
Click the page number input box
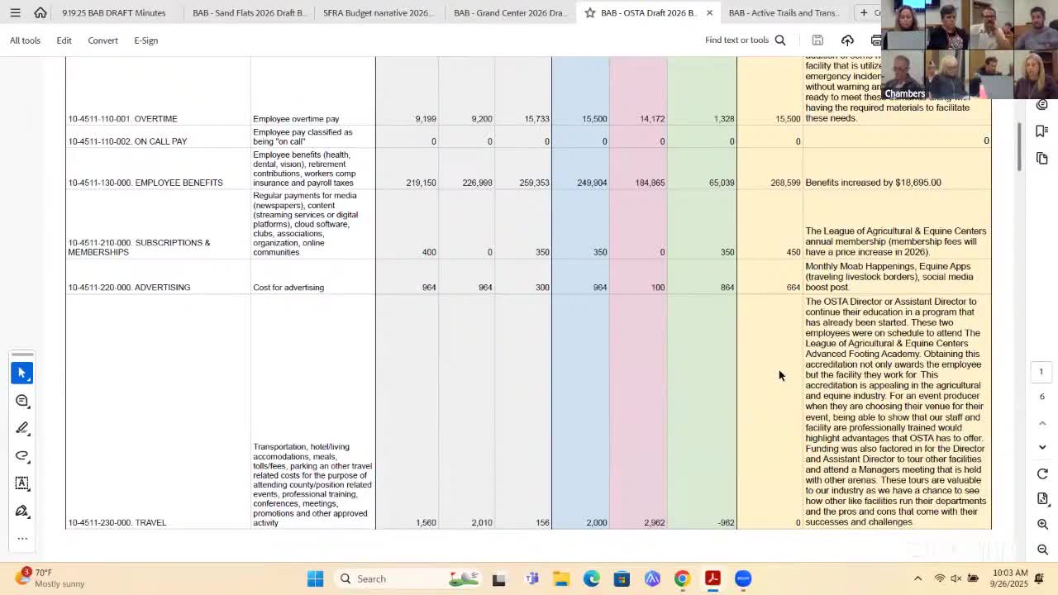coord(1041,372)
